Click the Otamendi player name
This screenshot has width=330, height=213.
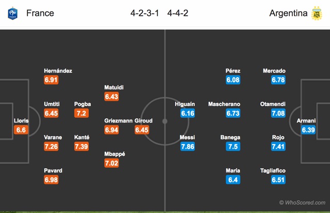pyautogui.click(x=273, y=104)
